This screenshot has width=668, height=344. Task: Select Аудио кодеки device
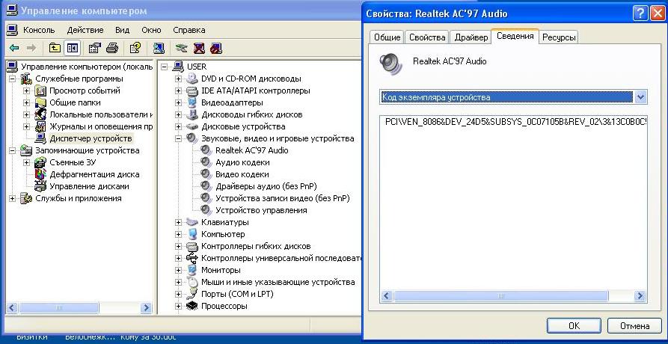[x=242, y=162]
